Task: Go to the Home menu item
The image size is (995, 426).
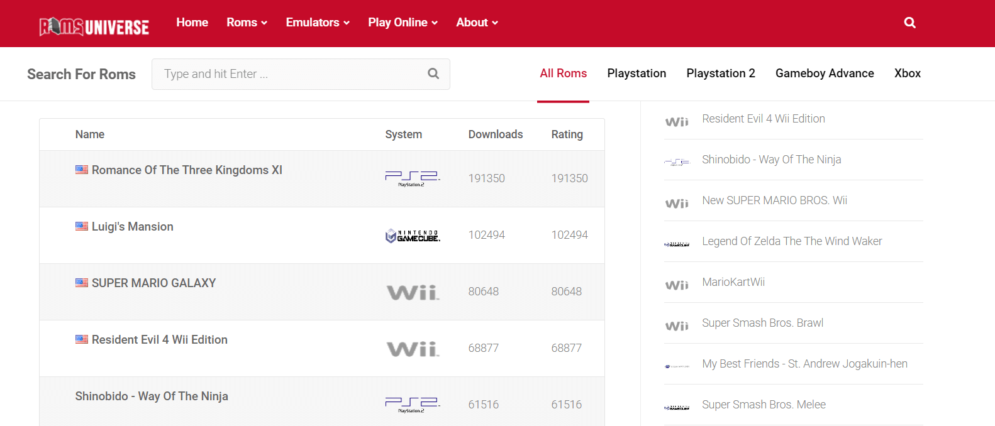Action: tap(192, 23)
